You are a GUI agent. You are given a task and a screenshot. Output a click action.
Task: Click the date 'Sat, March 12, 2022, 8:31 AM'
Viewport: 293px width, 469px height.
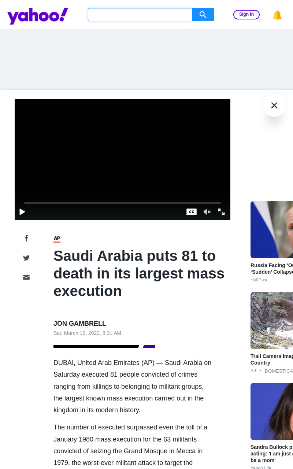[87, 333]
